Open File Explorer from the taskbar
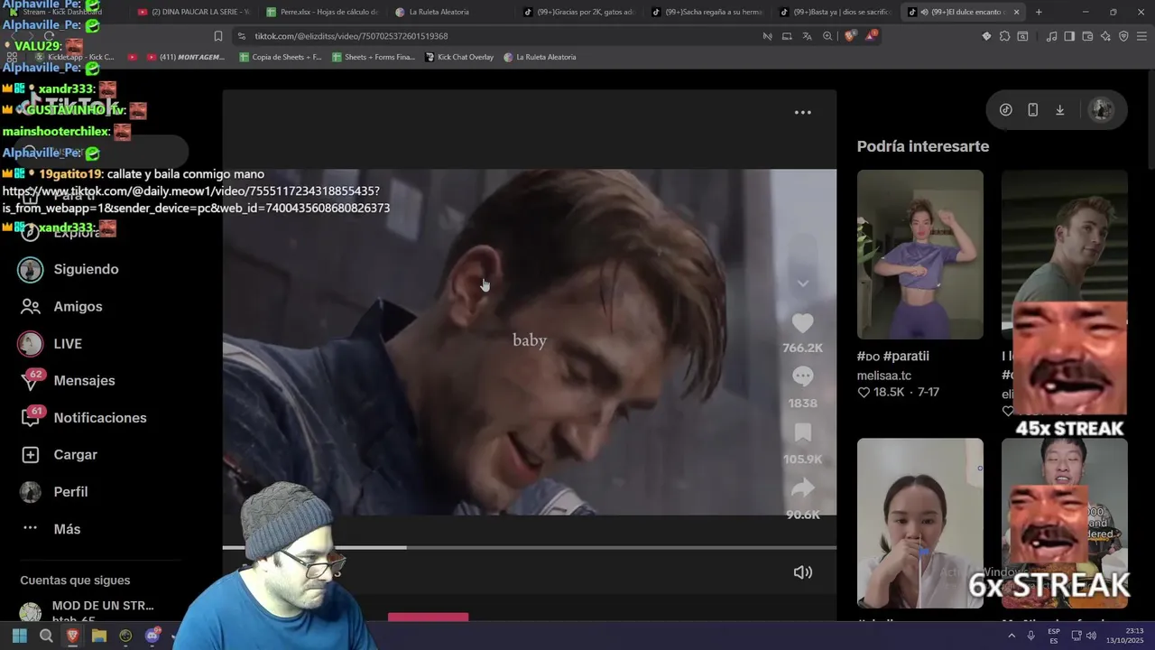Image resolution: width=1155 pixels, height=650 pixels. pos(99,636)
